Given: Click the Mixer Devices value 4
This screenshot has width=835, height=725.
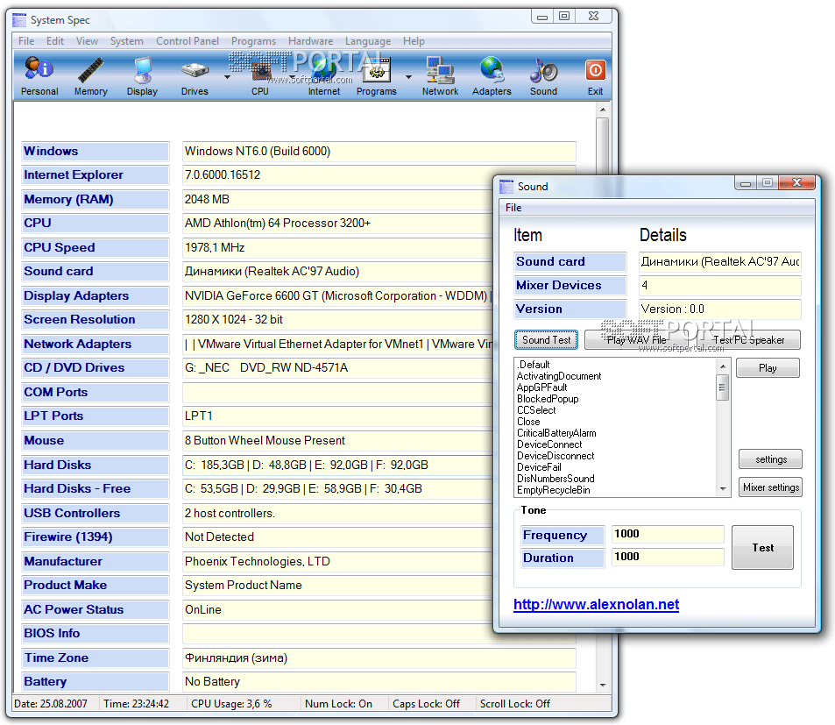Looking at the screenshot, I should pyautogui.click(x=720, y=285).
